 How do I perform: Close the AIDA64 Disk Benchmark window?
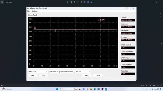[x=133, y=8]
